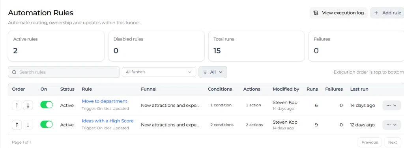404x148 pixels.
Task: Open the Ideas with a High Score link
Action: pos(108,121)
